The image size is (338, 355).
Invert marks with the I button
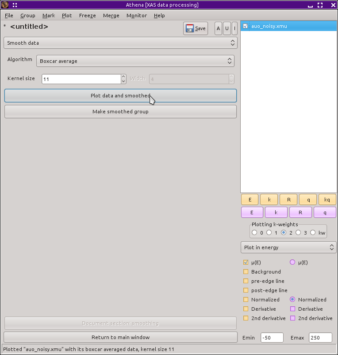point(234,28)
